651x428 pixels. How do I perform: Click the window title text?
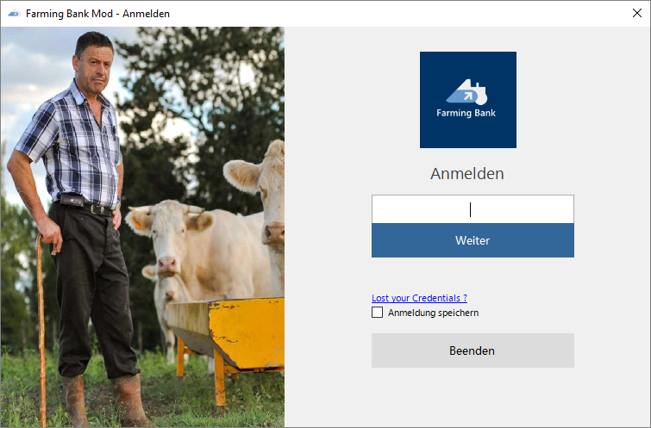(97, 14)
